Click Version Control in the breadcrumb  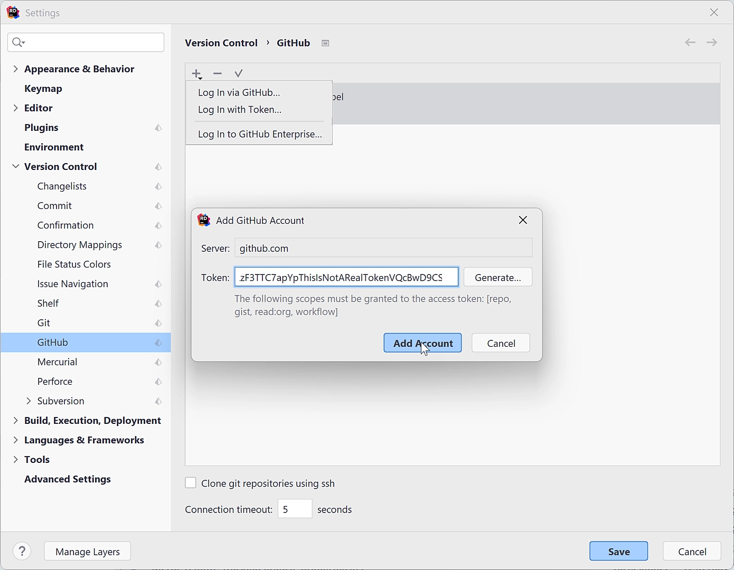click(221, 43)
